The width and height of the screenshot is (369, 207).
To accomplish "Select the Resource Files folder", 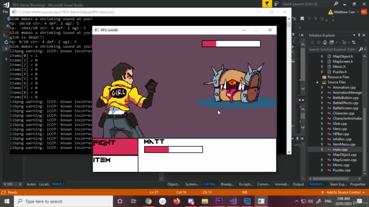I will [x=338, y=77].
